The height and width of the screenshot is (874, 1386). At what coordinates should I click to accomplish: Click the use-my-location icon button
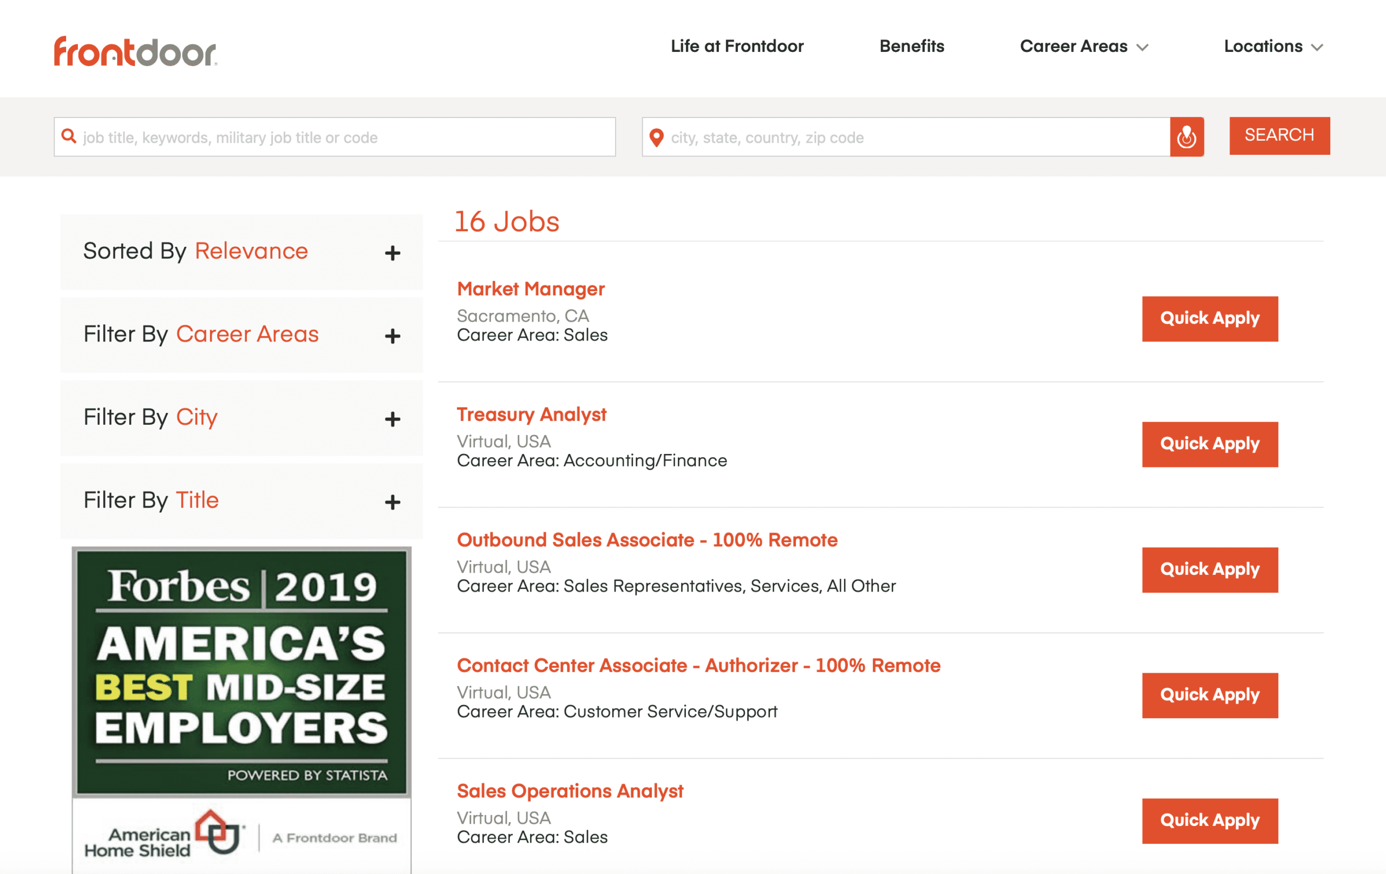coord(1186,137)
